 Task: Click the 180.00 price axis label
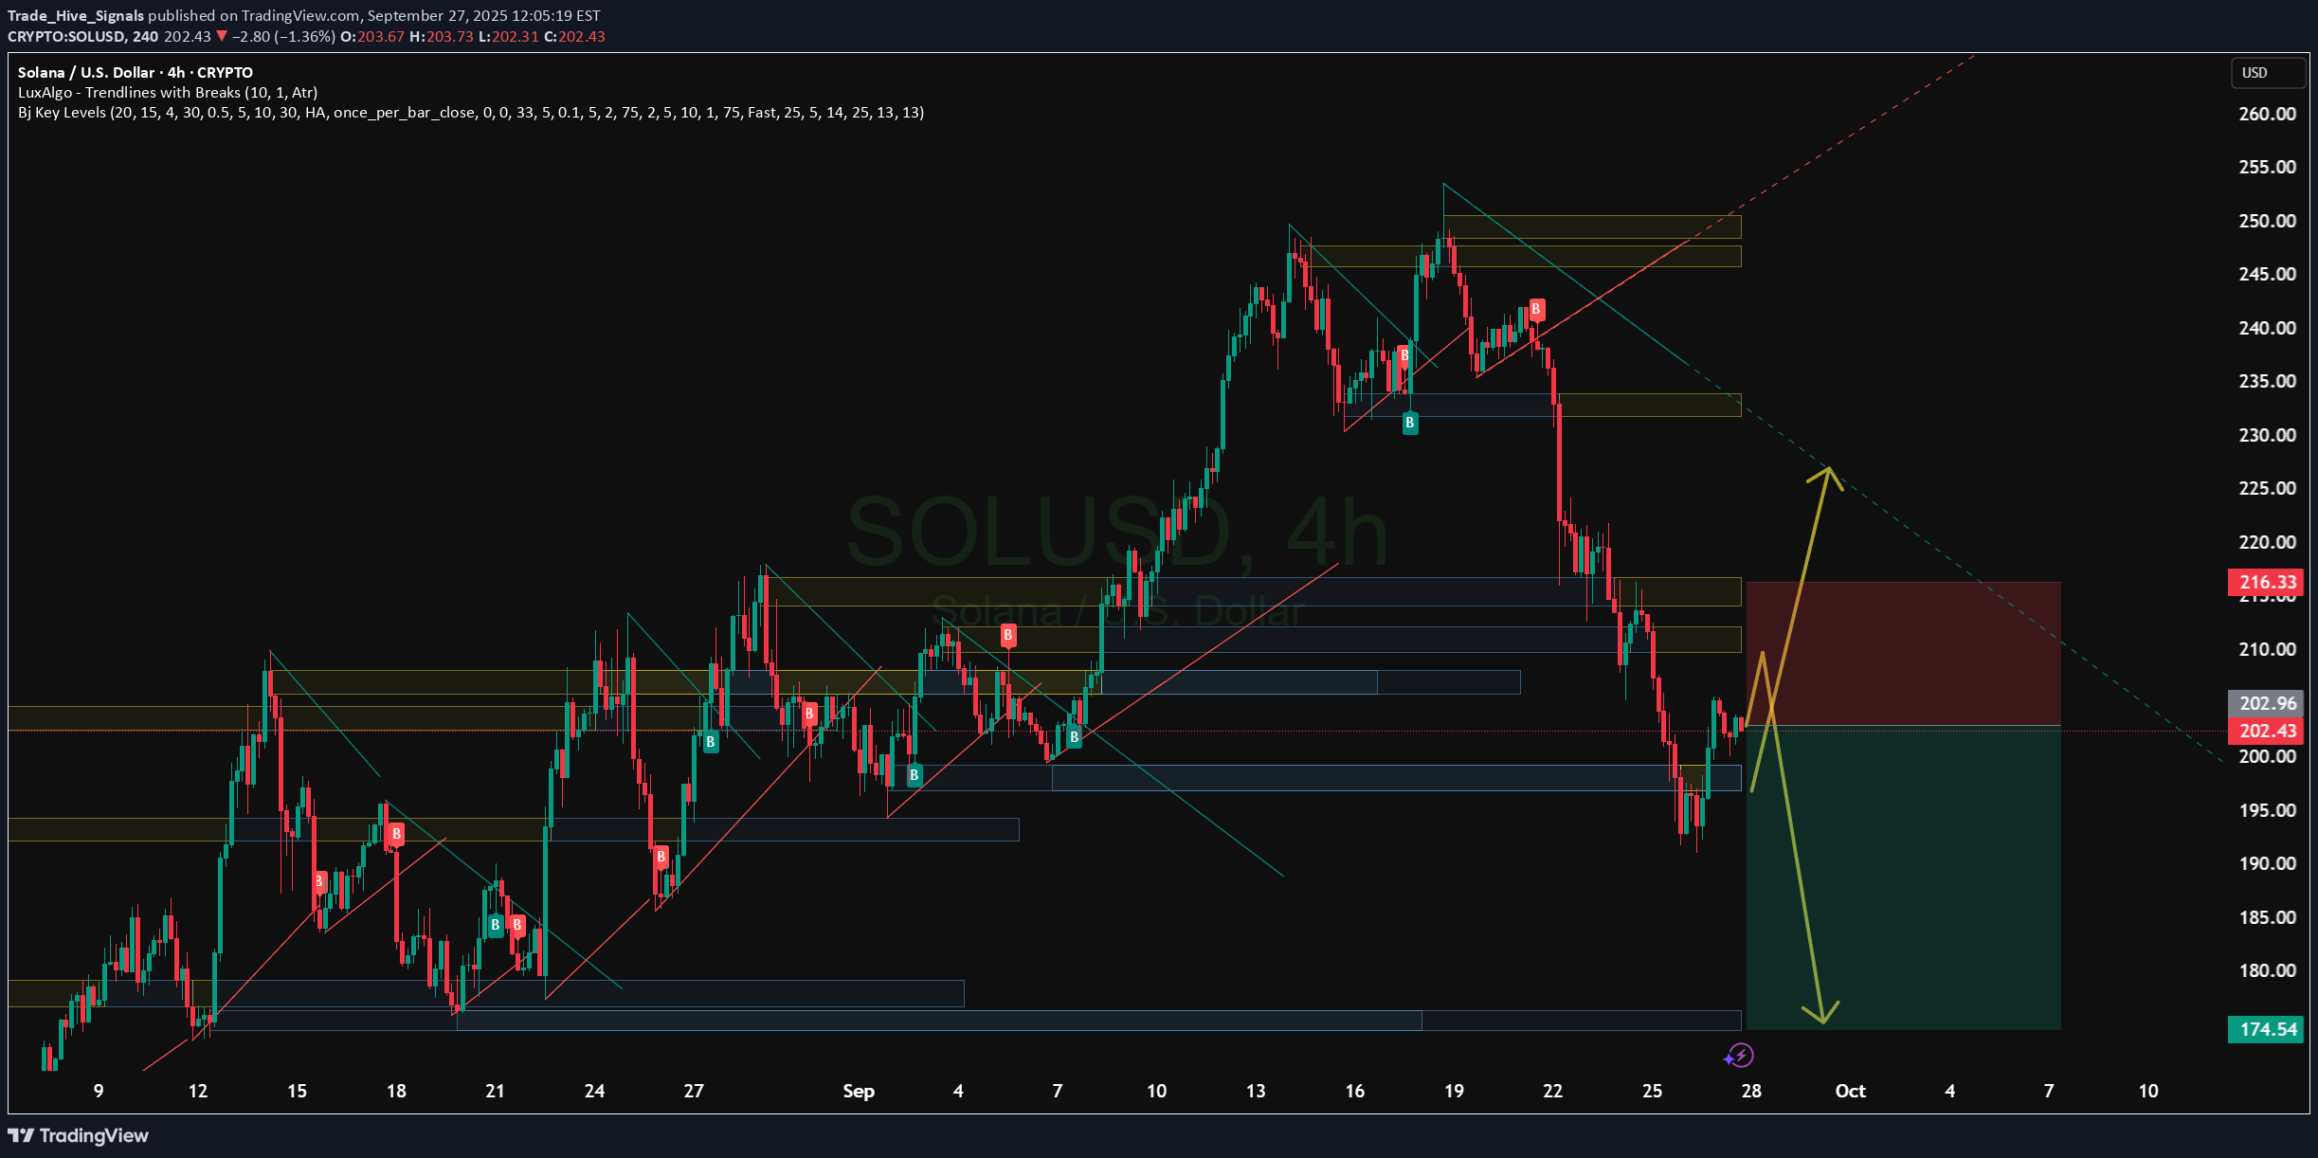coord(2267,970)
